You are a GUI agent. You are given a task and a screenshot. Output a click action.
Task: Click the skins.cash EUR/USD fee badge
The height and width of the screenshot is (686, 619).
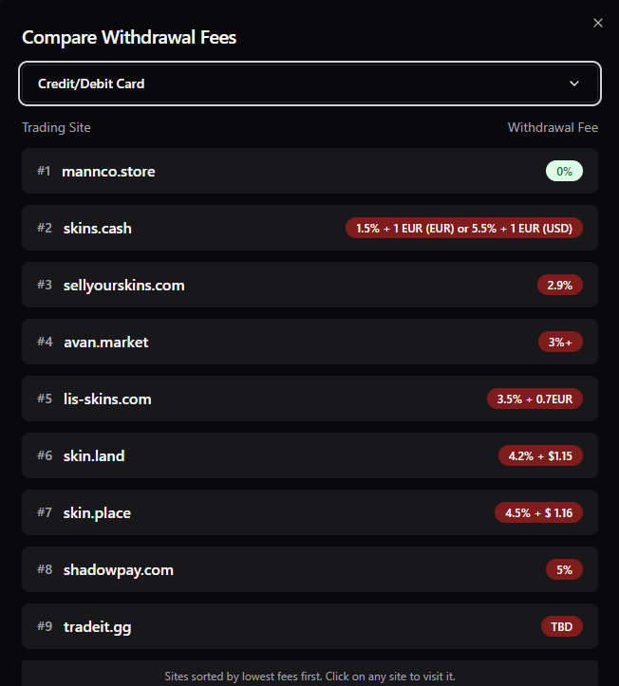point(464,228)
